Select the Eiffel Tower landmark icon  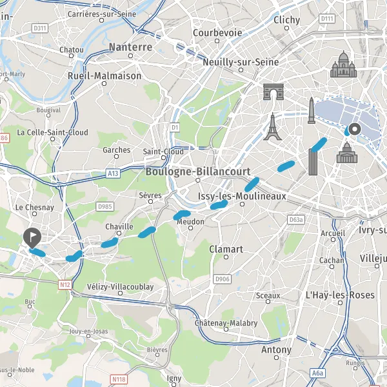272,126
